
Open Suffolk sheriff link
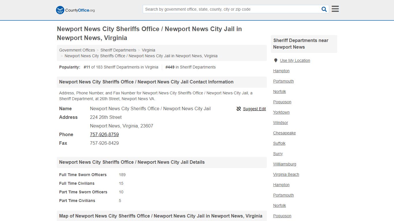click(x=279, y=143)
